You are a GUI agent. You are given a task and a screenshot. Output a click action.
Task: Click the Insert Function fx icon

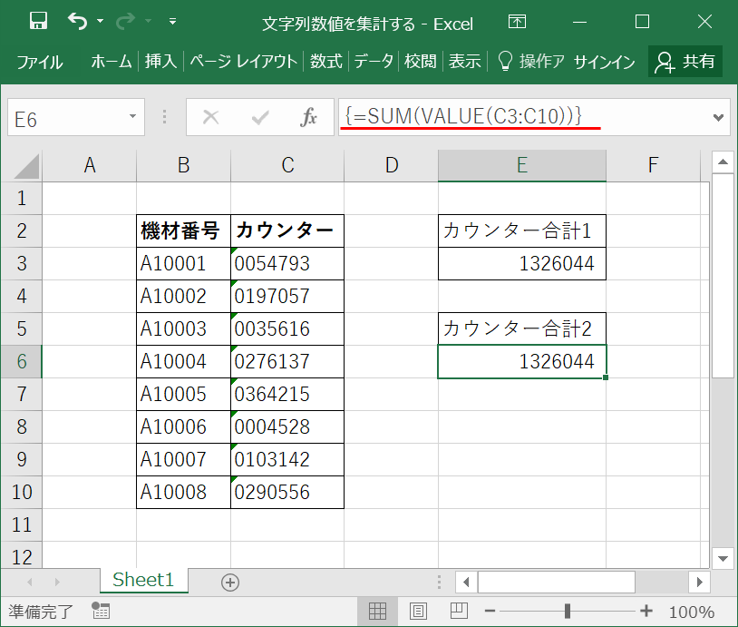pos(308,117)
